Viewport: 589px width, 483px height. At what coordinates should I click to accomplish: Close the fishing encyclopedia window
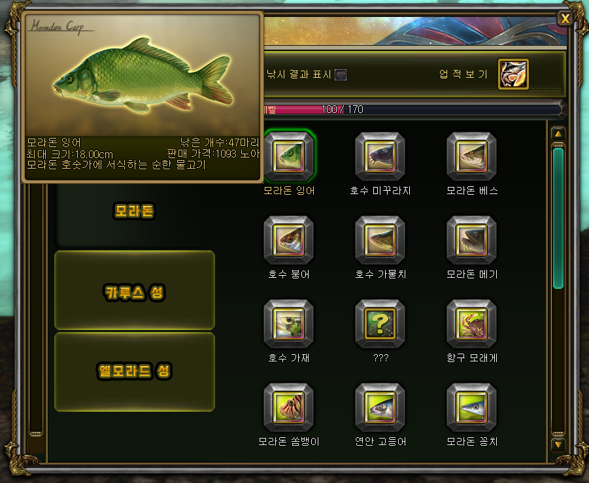tap(565, 18)
